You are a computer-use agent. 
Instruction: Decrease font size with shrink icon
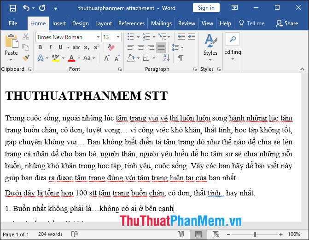coord(117,58)
